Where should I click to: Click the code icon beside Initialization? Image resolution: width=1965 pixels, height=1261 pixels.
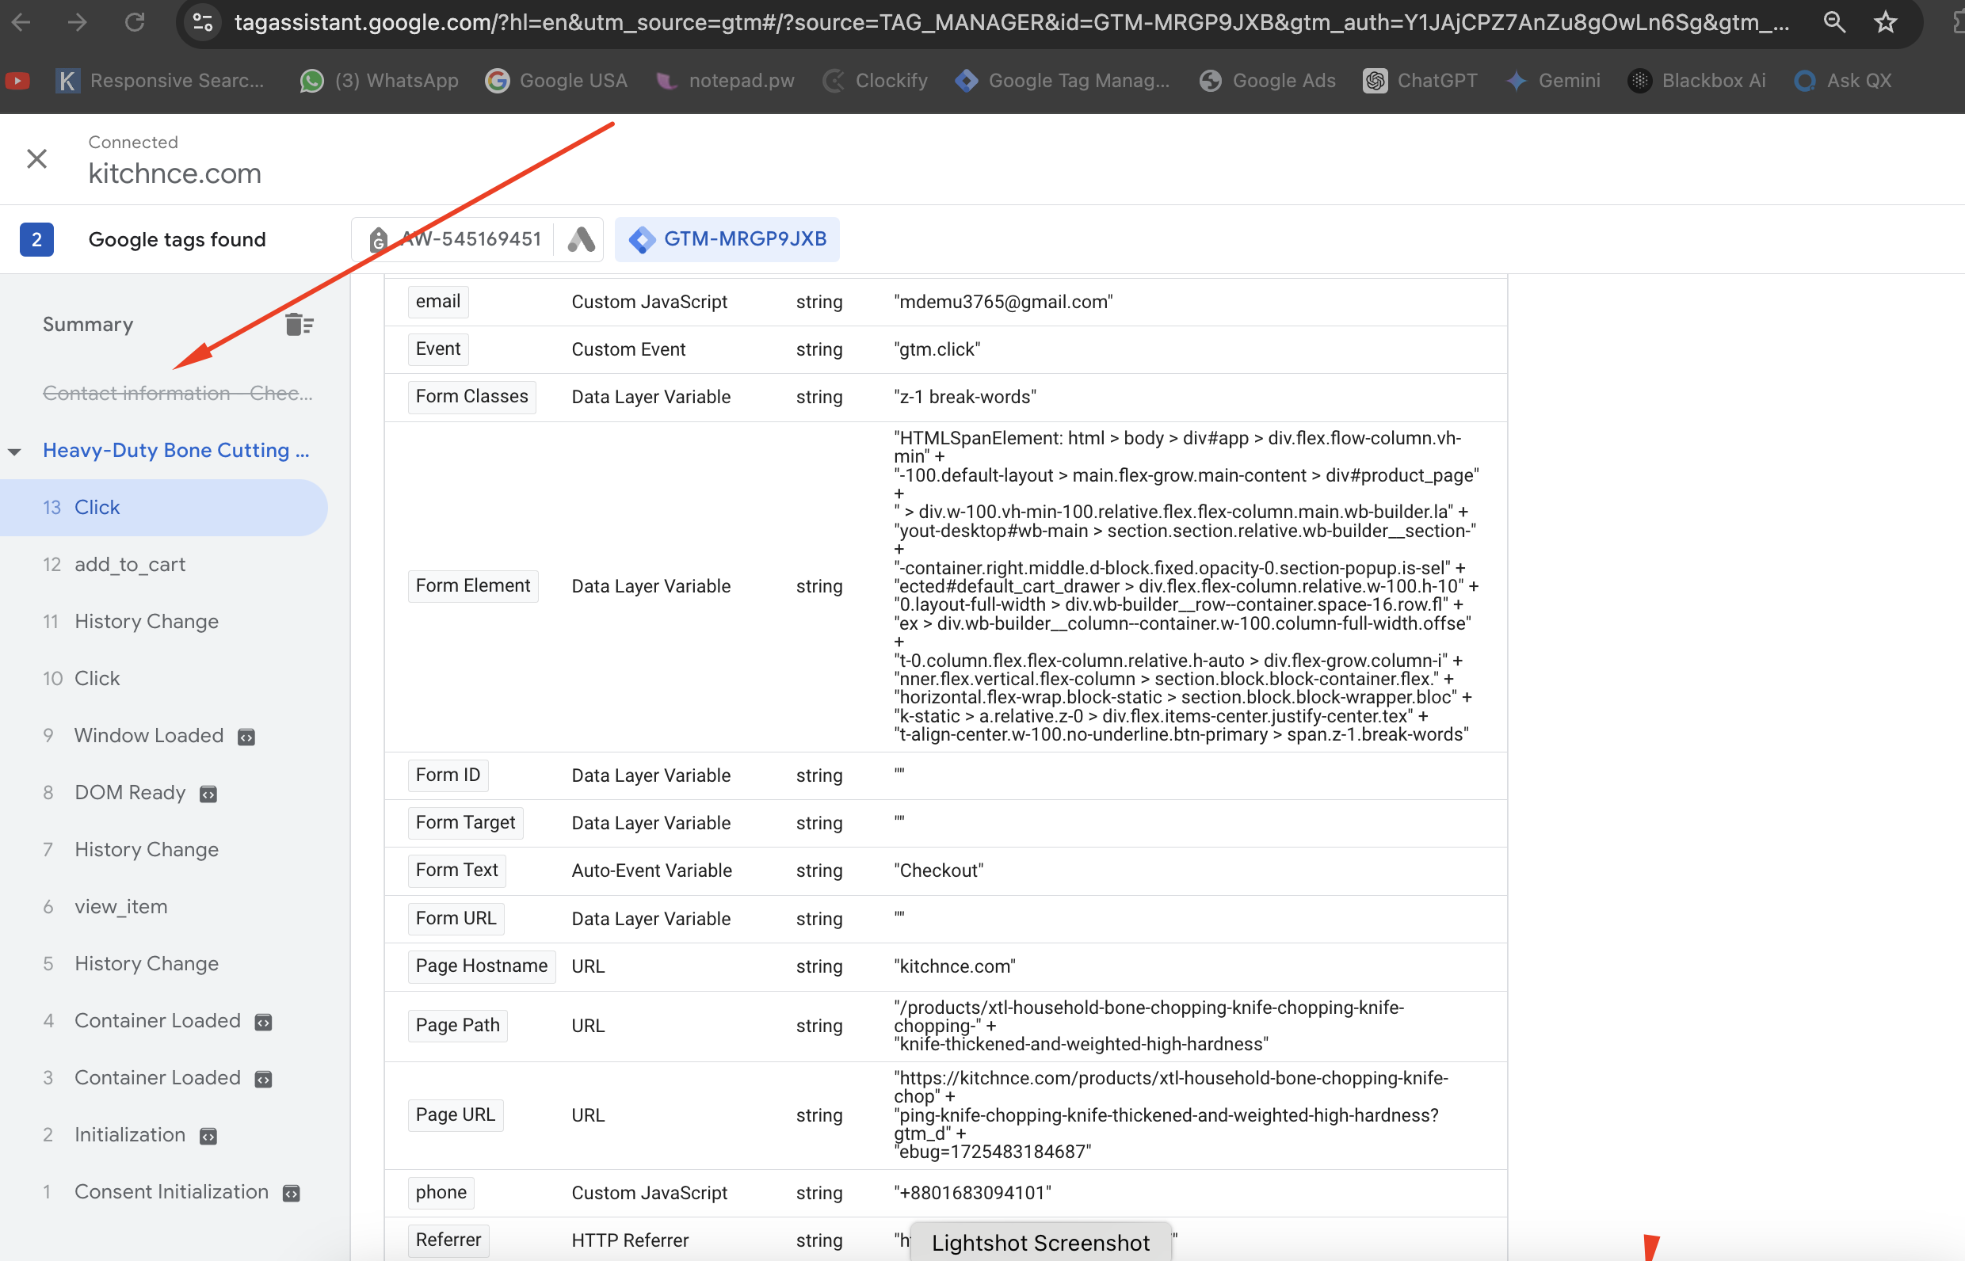tap(209, 1137)
